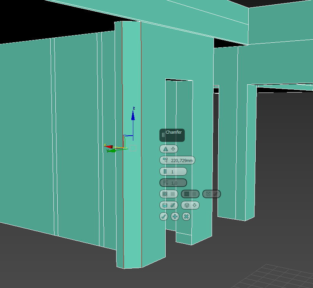Click the Chamfer caddy title label
The width and height of the screenshot is (313, 288).
click(173, 132)
